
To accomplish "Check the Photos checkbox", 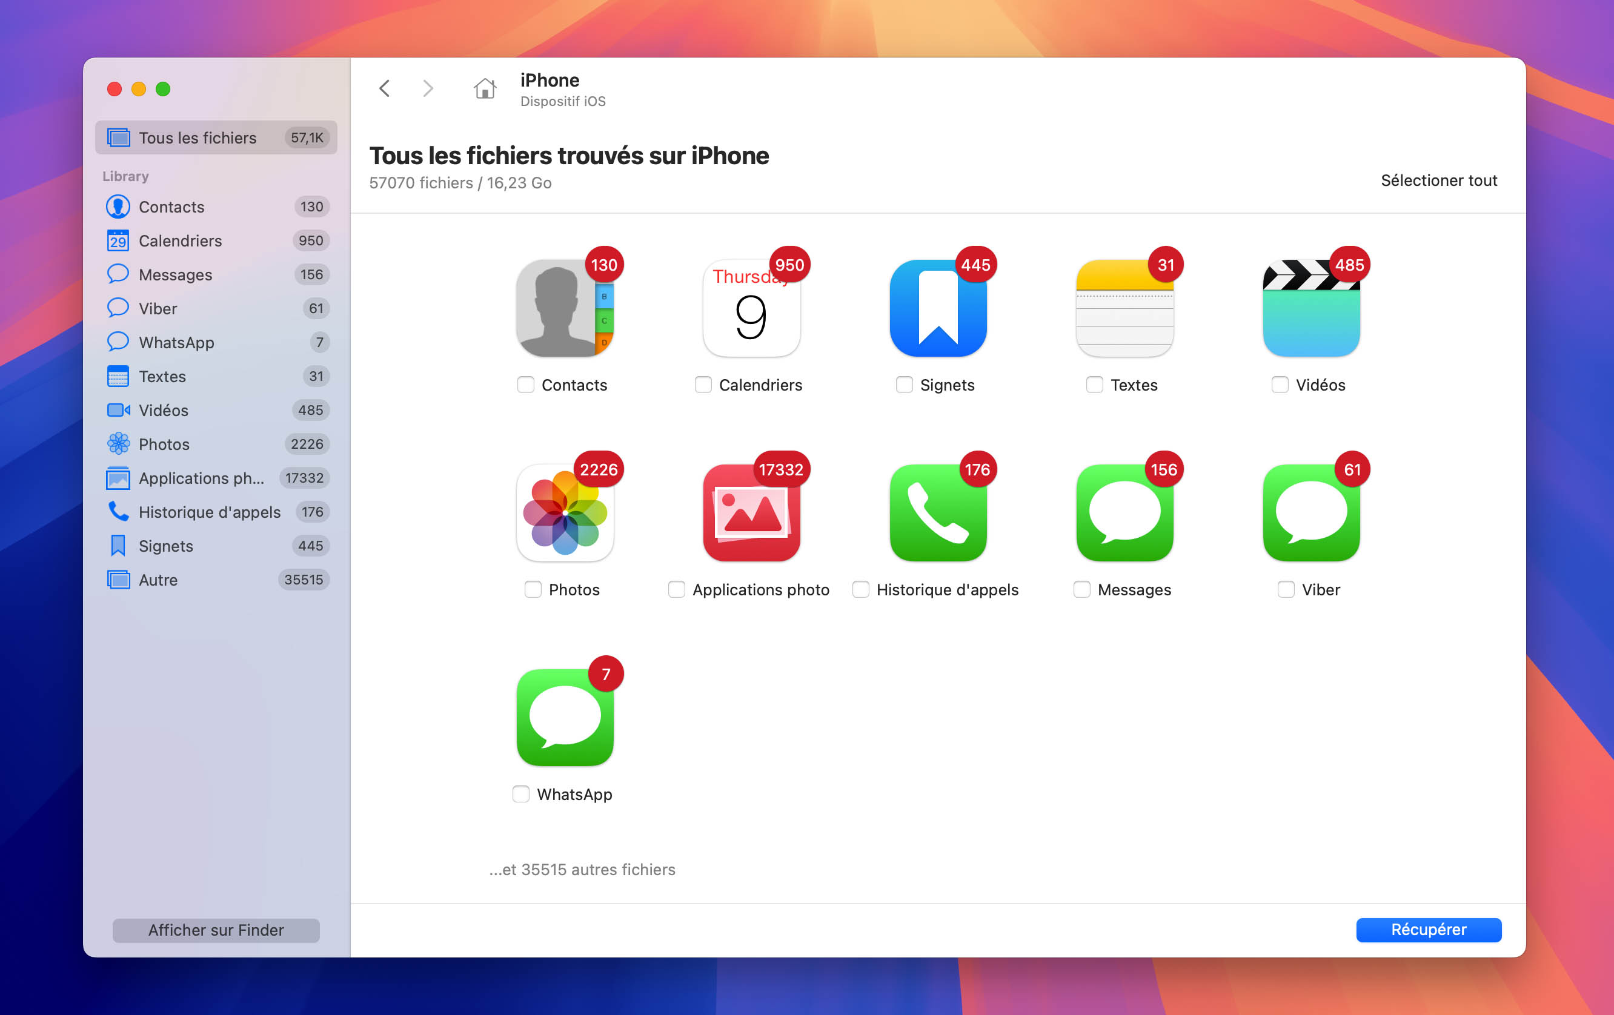I will tap(533, 590).
